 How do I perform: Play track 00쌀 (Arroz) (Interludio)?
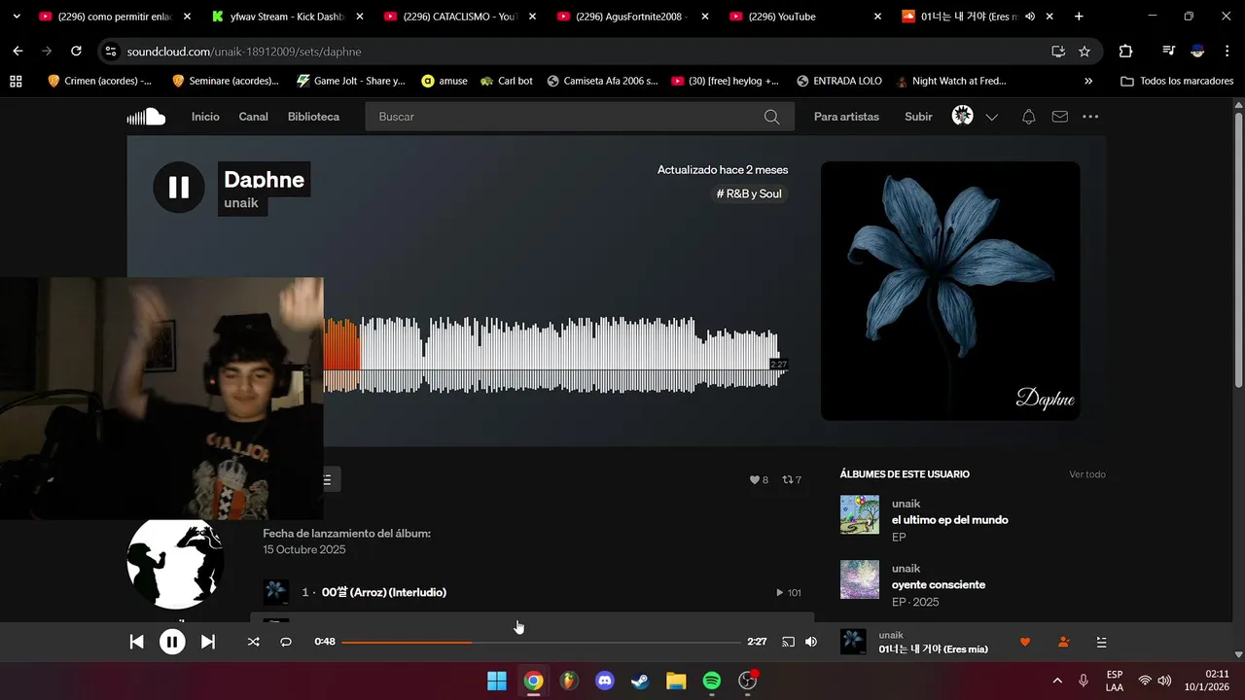[x=383, y=592]
